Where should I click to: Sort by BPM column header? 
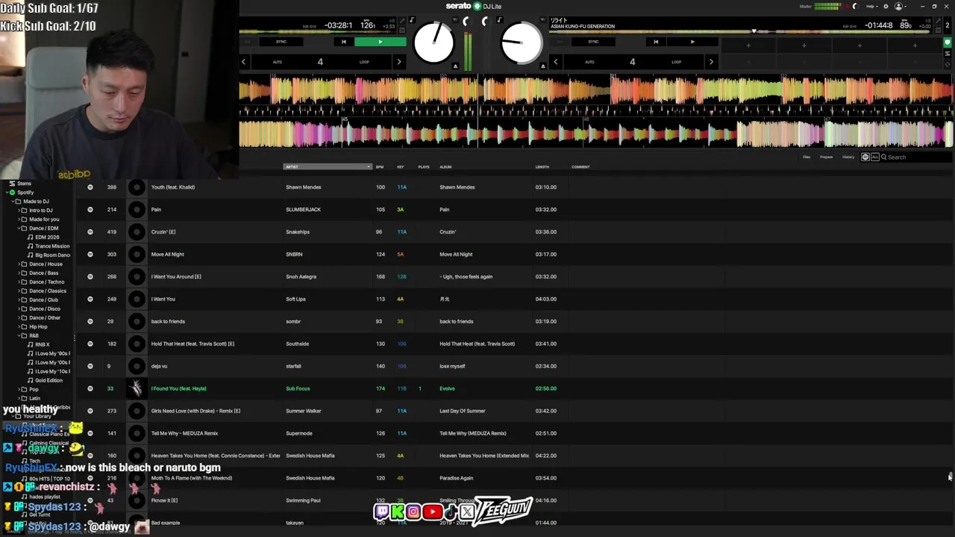tap(380, 166)
